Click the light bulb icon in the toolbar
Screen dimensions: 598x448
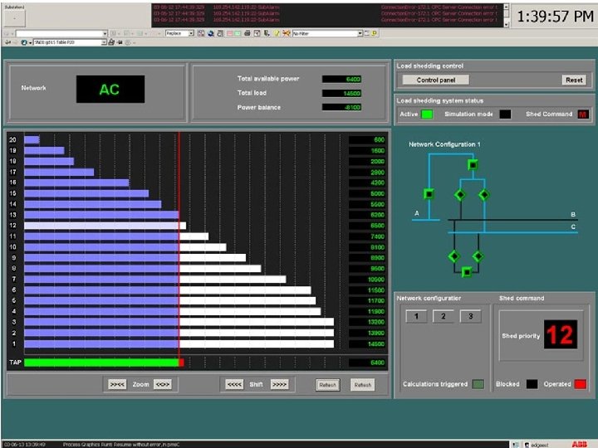277,33
